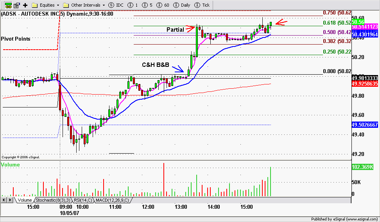Click the Pivot Points label
This screenshot has height=222, width=380.
click(16, 39)
